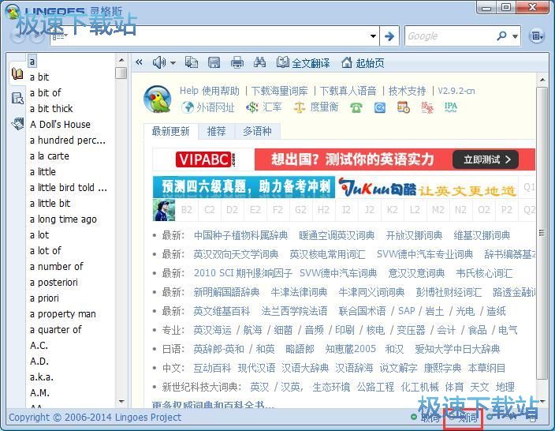Click the red simplified-traditional conversion icon
Screen dimensions: 555x431
click(x=427, y=107)
